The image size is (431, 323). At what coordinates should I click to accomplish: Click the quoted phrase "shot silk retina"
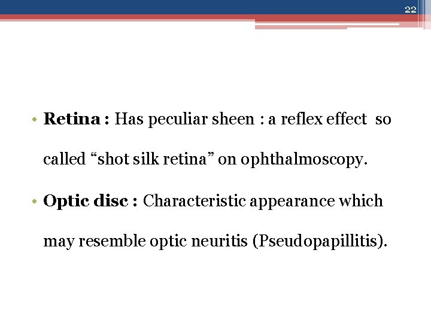click(147, 160)
